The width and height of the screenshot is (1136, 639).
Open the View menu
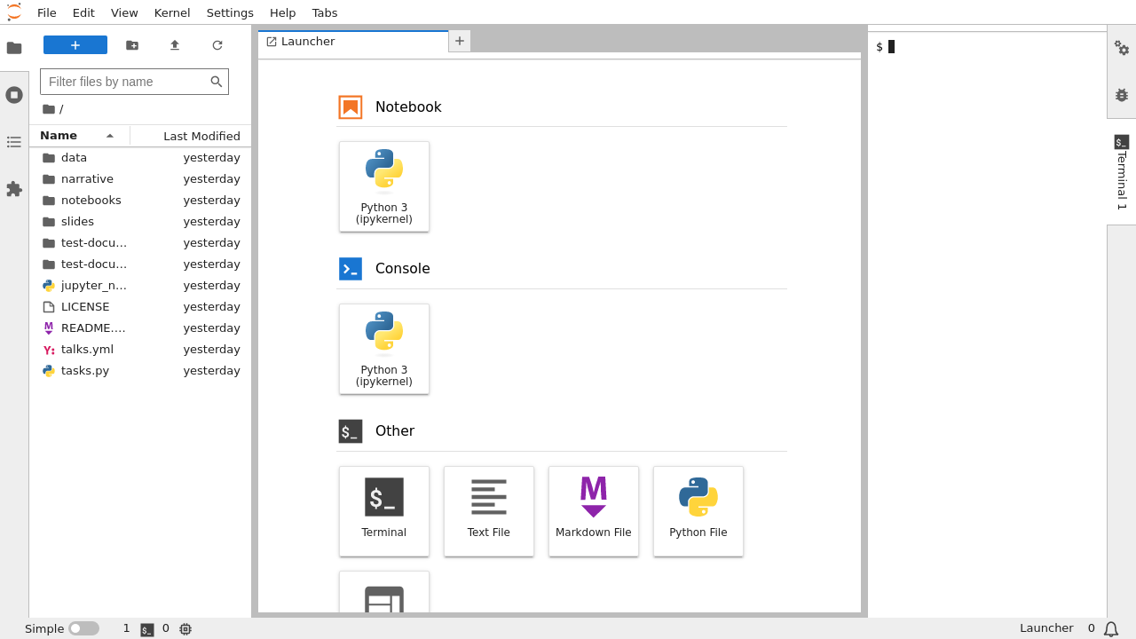(124, 12)
